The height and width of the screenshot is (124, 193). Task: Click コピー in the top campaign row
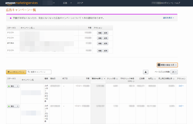coord(181,86)
